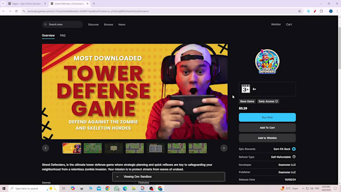Open File Explorer from the taskbar

[134, 188]
